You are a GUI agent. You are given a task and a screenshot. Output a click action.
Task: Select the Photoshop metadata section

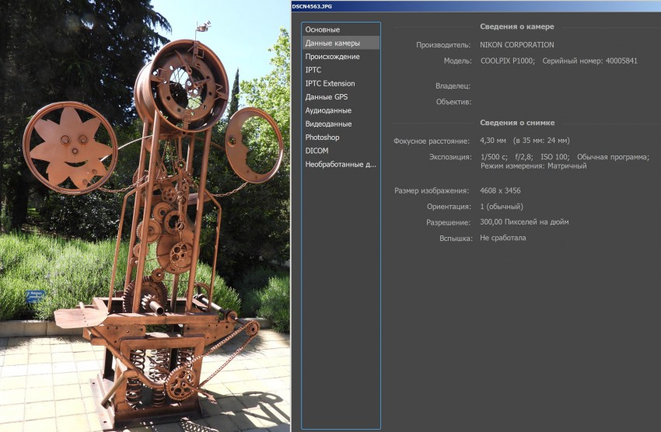tap(322, 137)
